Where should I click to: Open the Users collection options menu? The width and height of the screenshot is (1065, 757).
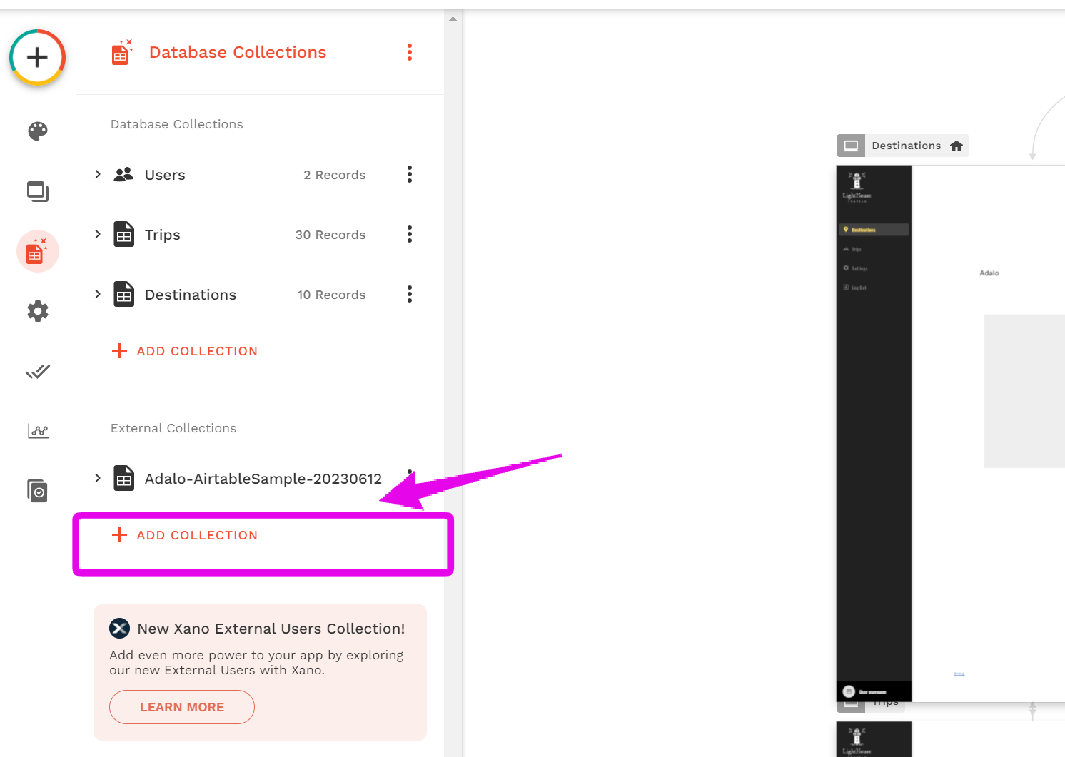coord(409,174)
